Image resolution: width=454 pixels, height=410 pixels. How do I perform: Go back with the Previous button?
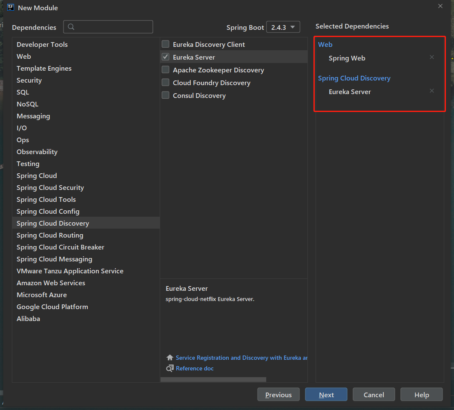pyautogui.click(x=279, y=395)
